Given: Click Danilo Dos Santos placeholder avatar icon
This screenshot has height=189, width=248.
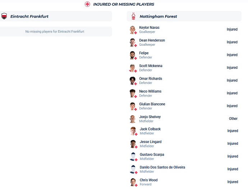Looking at the screenshot, I should point(133,169).
